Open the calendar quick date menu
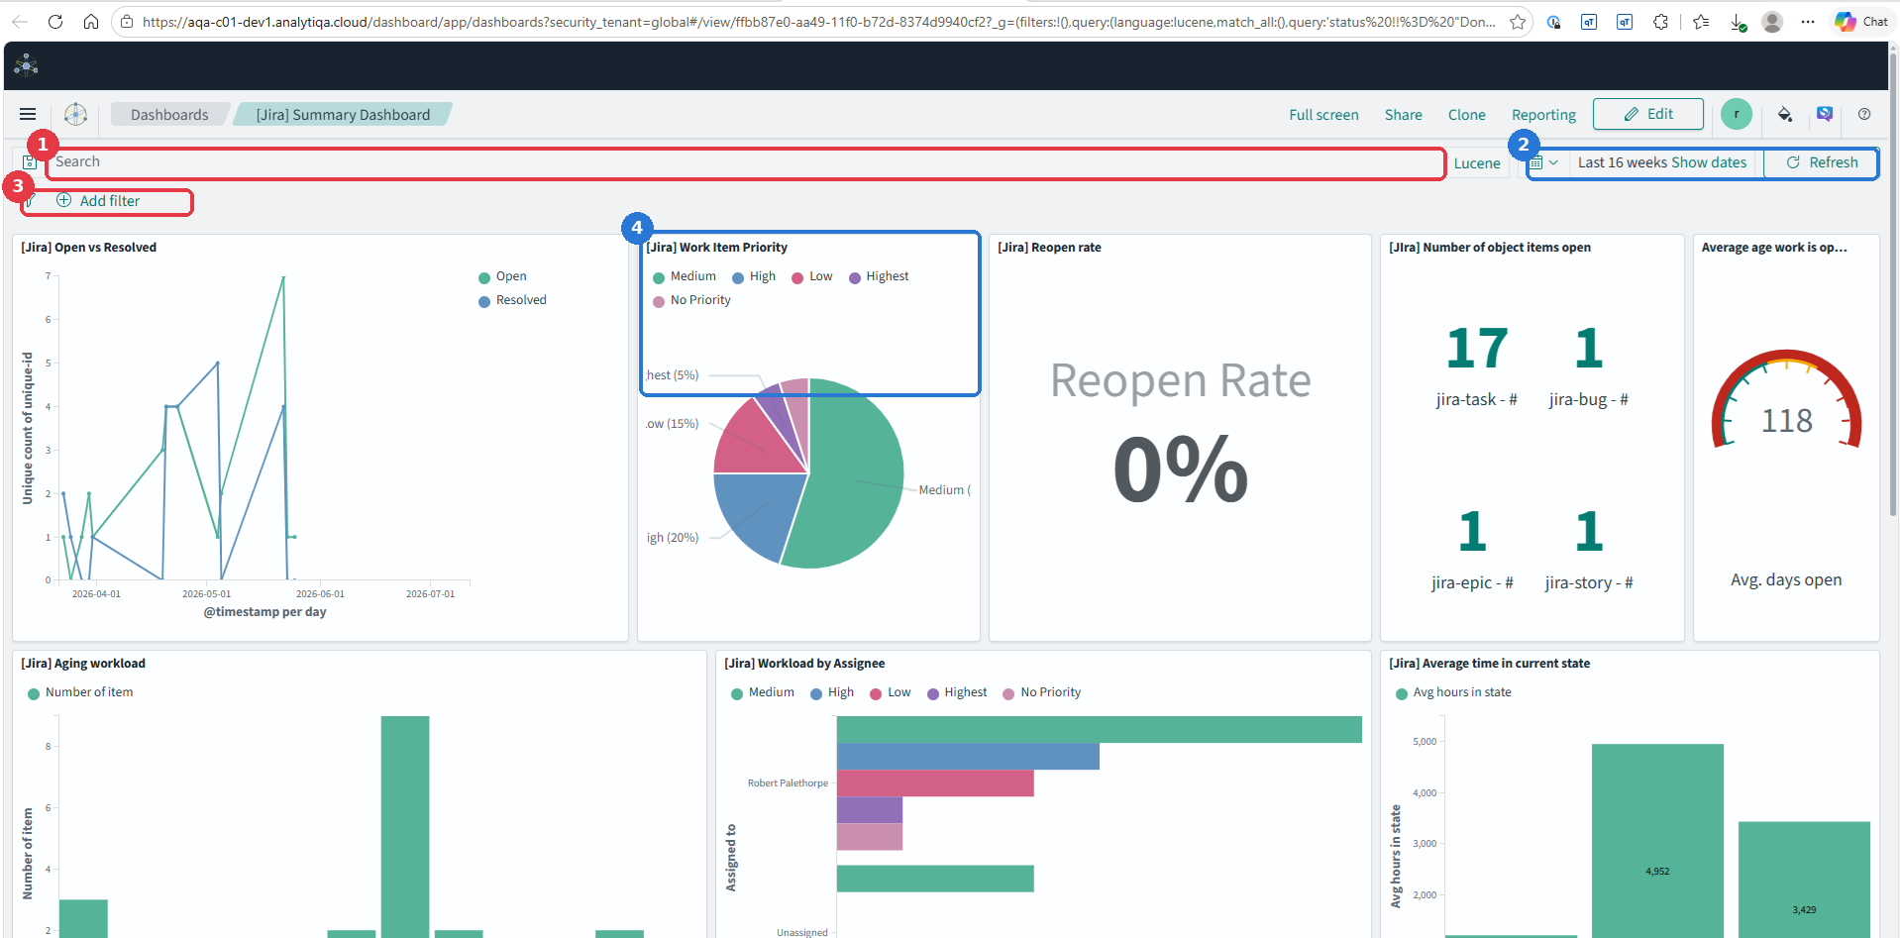 point(1544,162)
